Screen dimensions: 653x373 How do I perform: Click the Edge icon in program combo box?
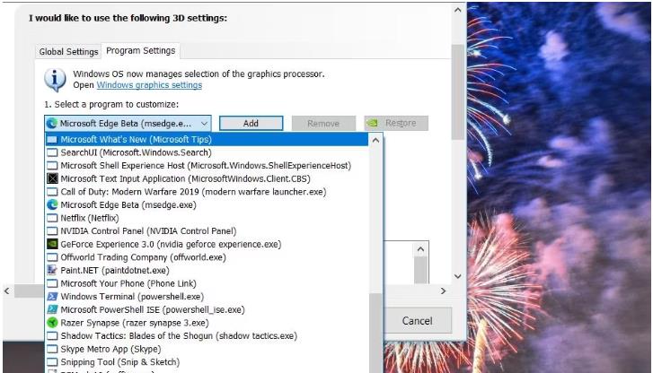click(x=51, y=124)
